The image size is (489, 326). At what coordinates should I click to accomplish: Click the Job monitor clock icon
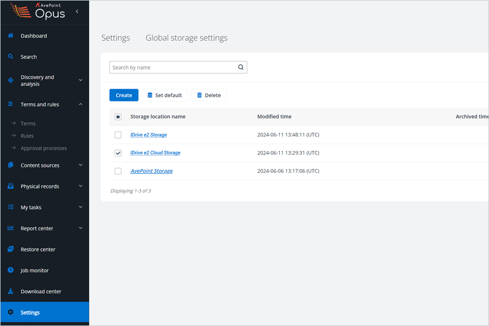tap(11, 270)
